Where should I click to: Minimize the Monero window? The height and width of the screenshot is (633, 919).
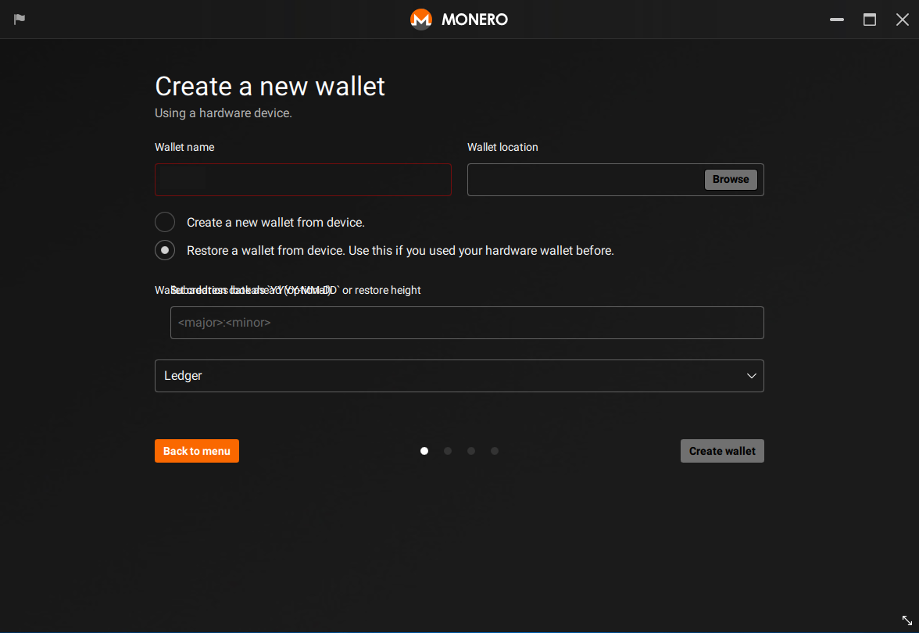836,20
